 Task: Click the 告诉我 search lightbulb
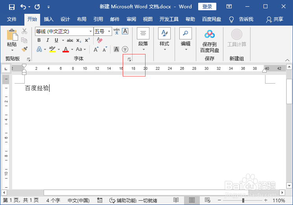click(x=231, y=19)
